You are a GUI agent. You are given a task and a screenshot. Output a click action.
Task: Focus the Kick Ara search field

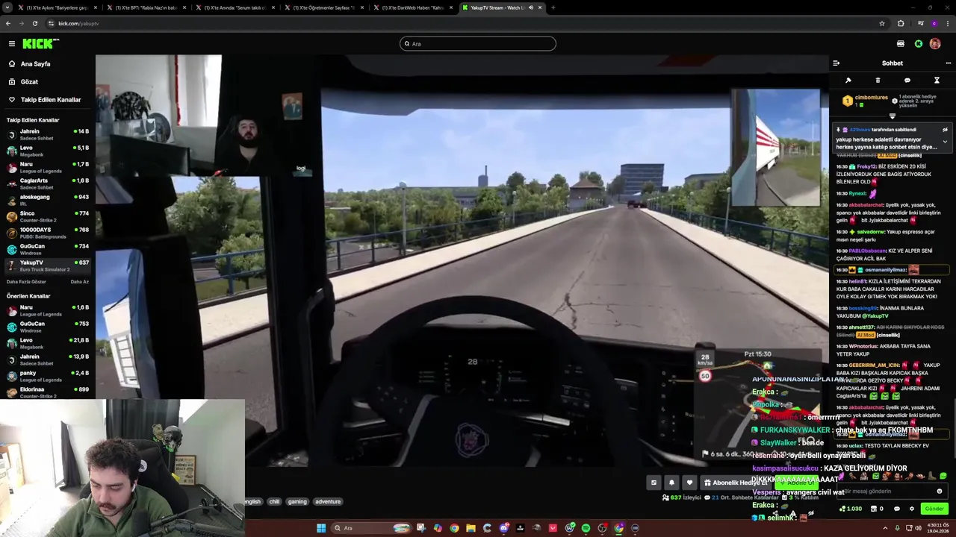(x=478, y=43)
